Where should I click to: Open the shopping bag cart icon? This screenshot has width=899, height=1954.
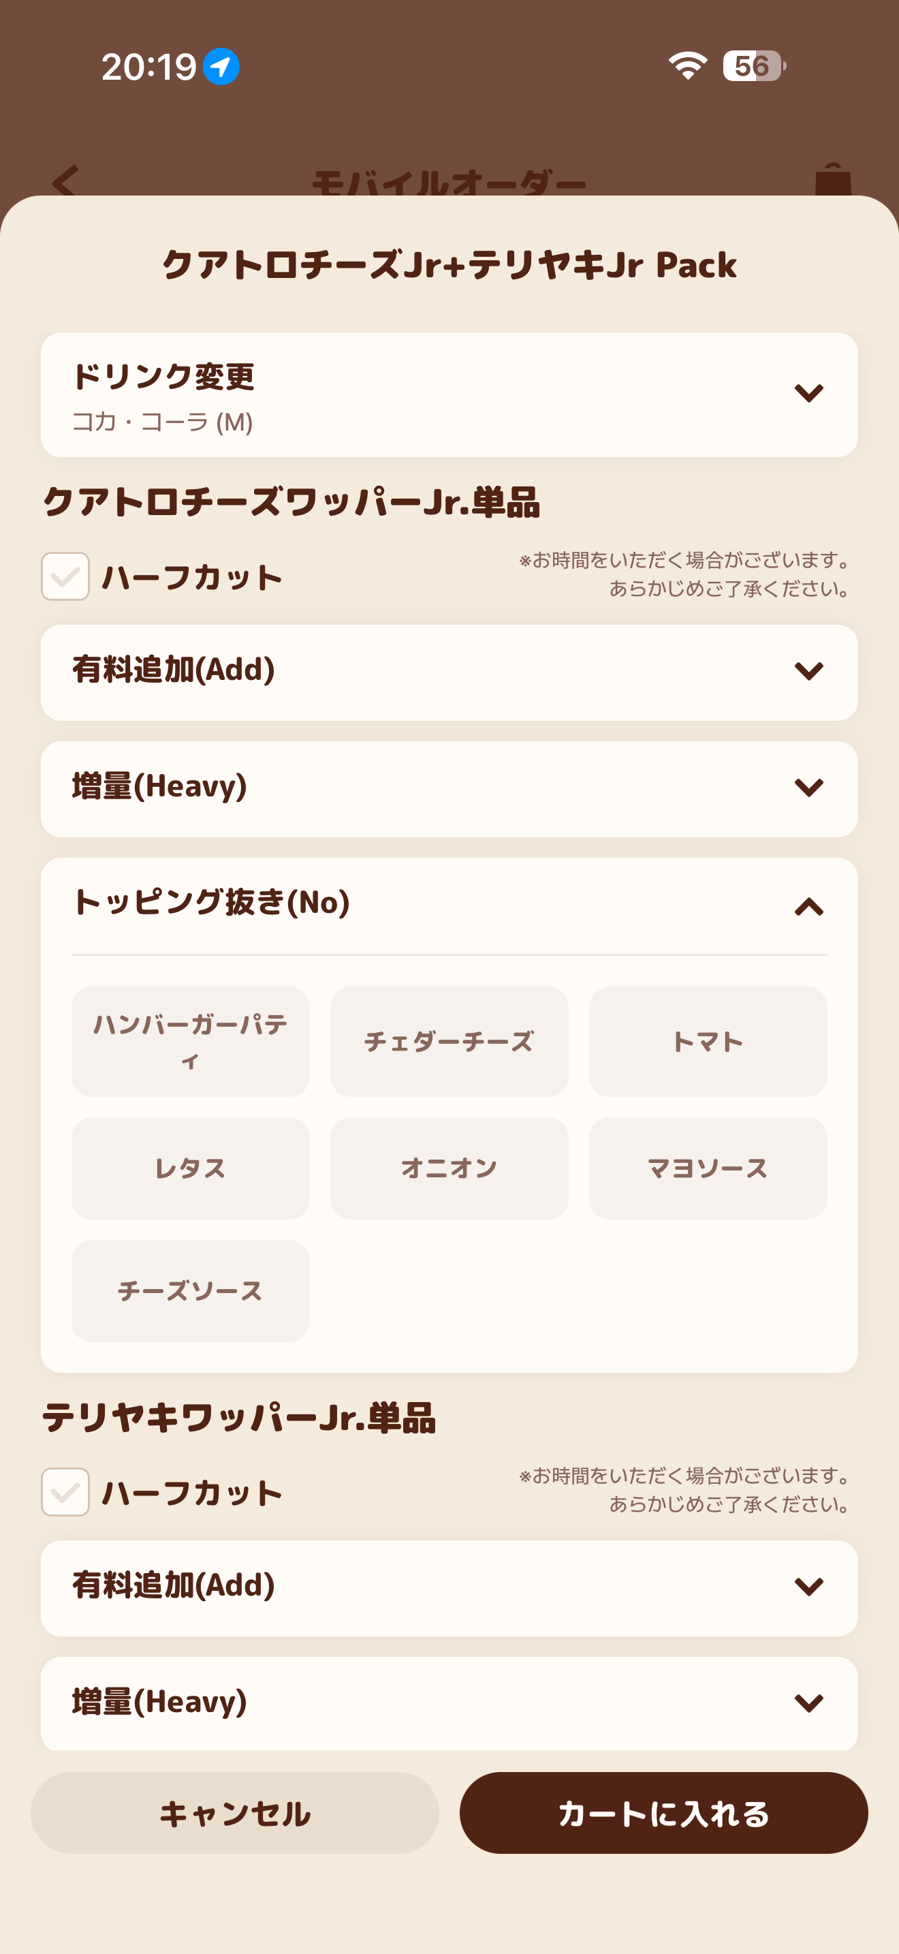(832, 181)
